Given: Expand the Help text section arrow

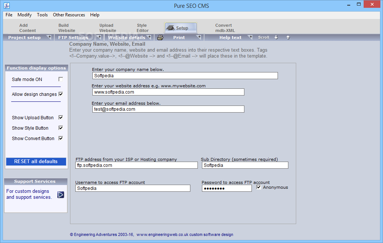Looking at the screenshot, I should 250,37.
